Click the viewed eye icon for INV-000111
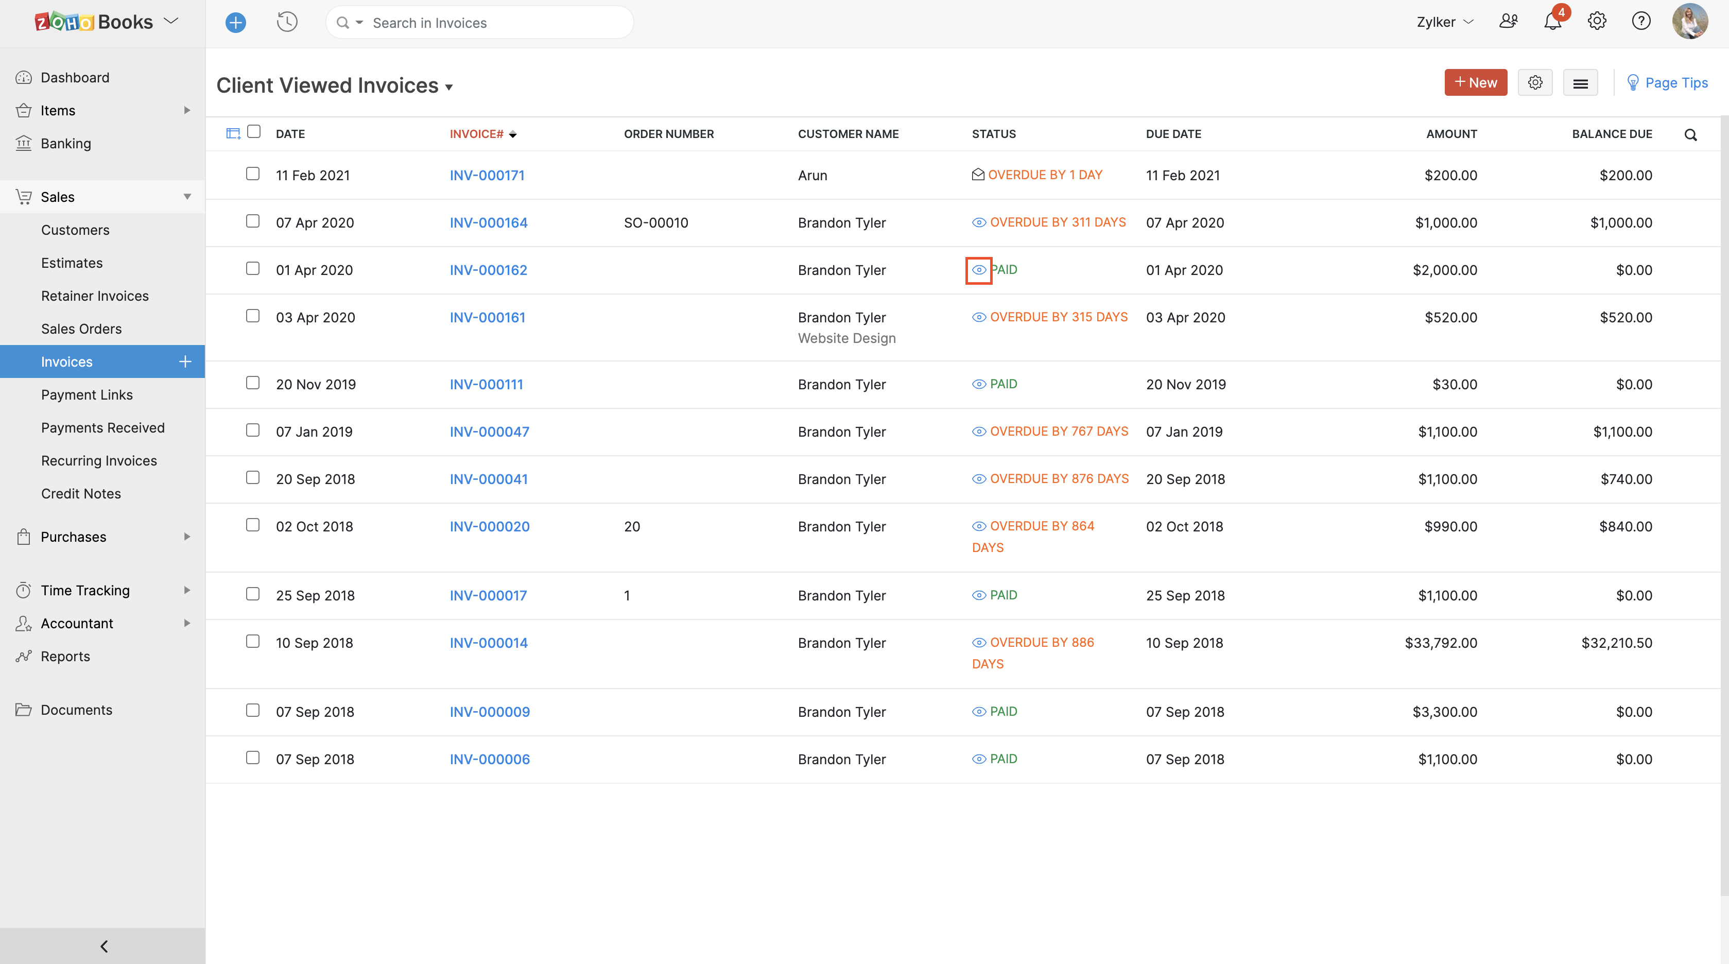Viewport: 1729px width, 964px height. (979, 384)
